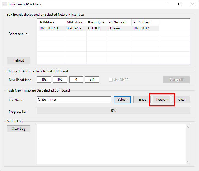
Task: Click the Action Log scroll down arrow
Action: click(187, 161)
